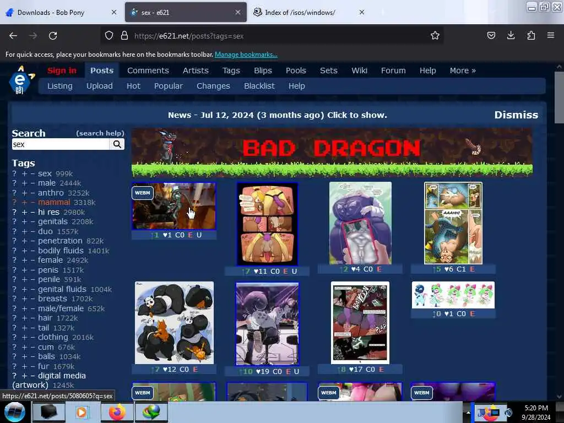This screenshot has height=423, width=564.
Task: Select the Listing submenu item
Action: point(59,86)
